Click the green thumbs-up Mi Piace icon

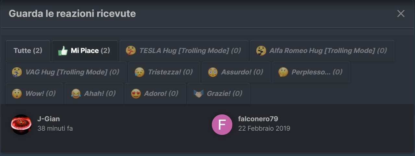63,51
